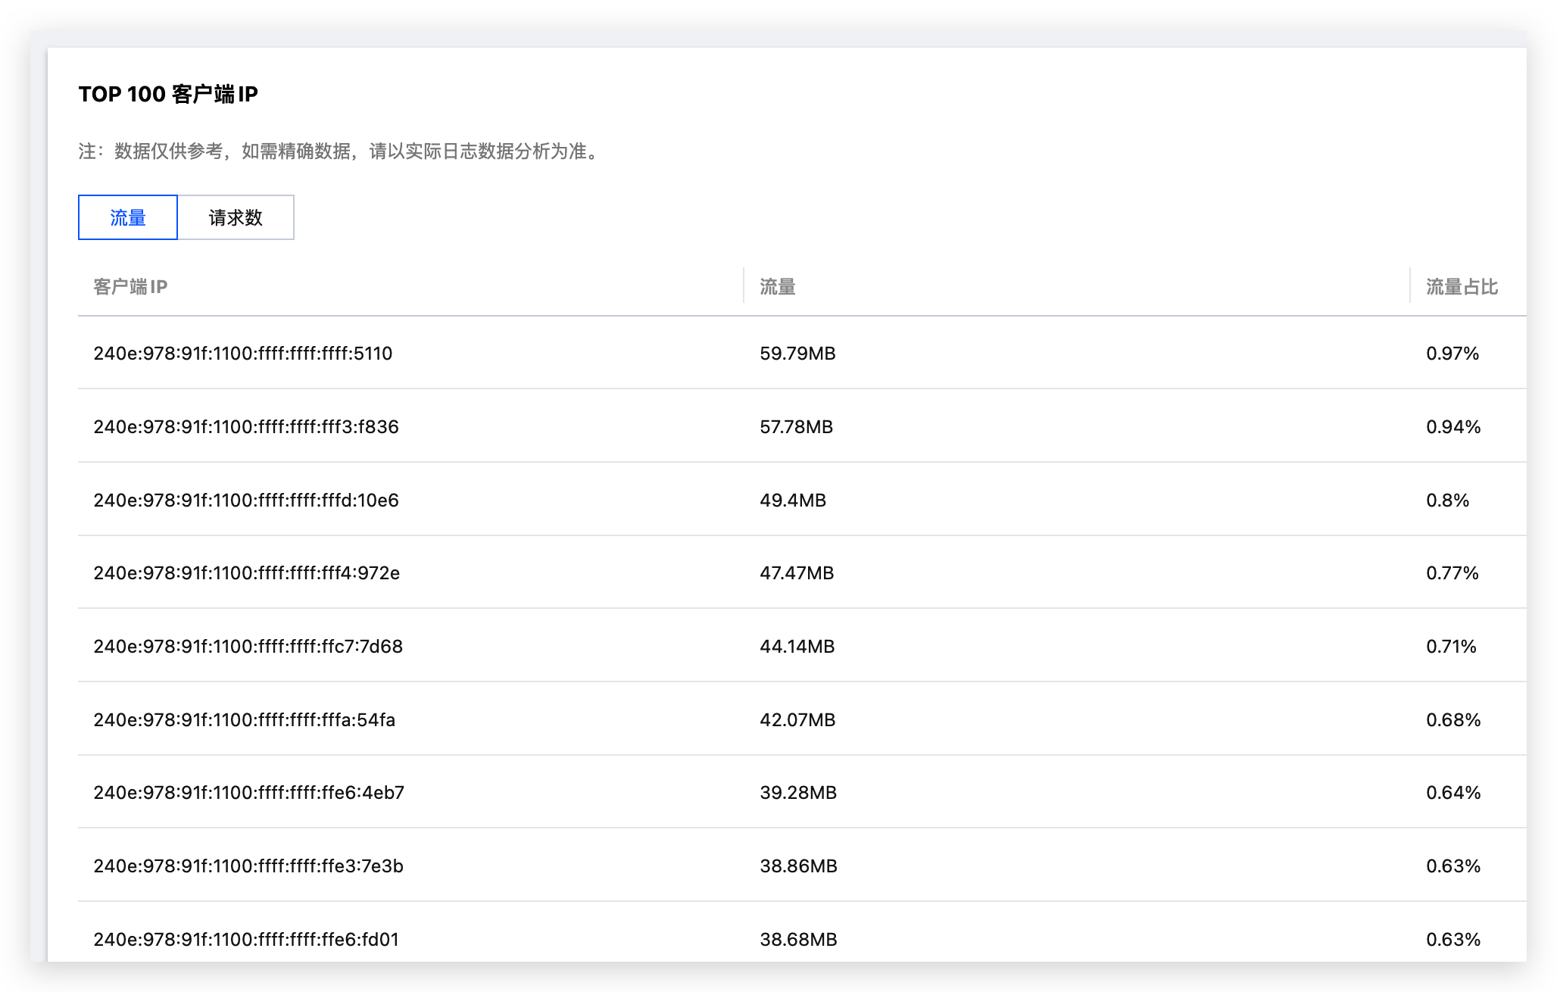Click the 流量占比 column header

pyautogui.click(x=1462, y=287)
